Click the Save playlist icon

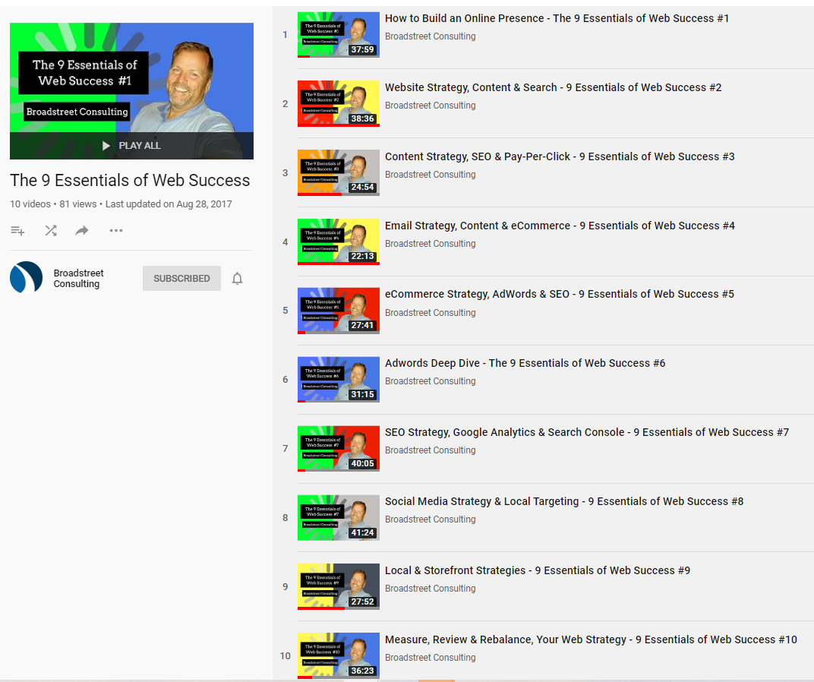coord(17,231)
